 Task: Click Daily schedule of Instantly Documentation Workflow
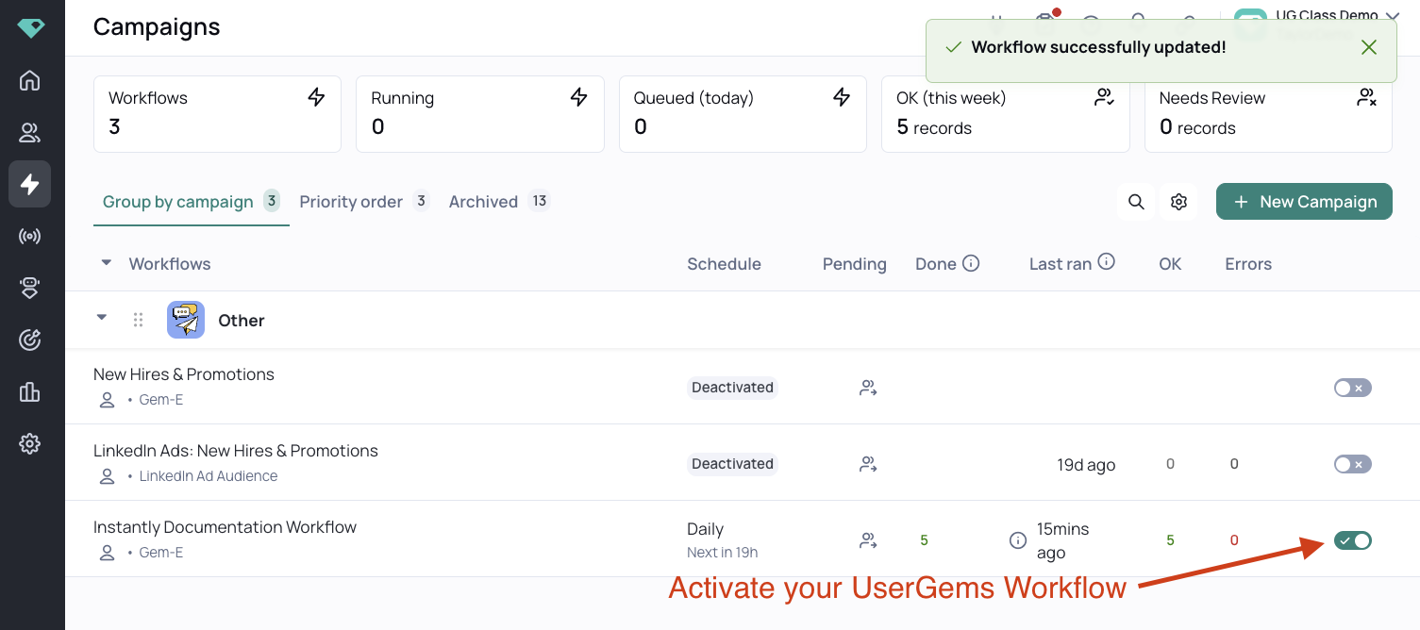(x=705, y=529)
